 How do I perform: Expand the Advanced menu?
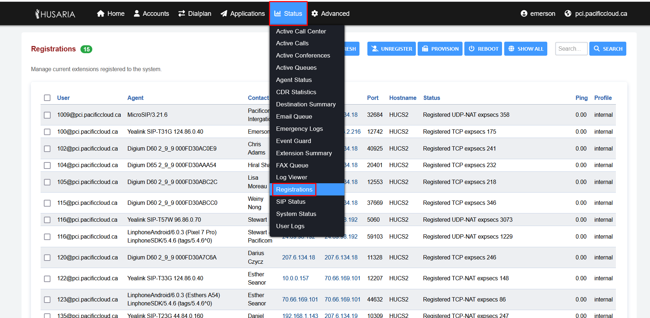click(x=330, y=14)
